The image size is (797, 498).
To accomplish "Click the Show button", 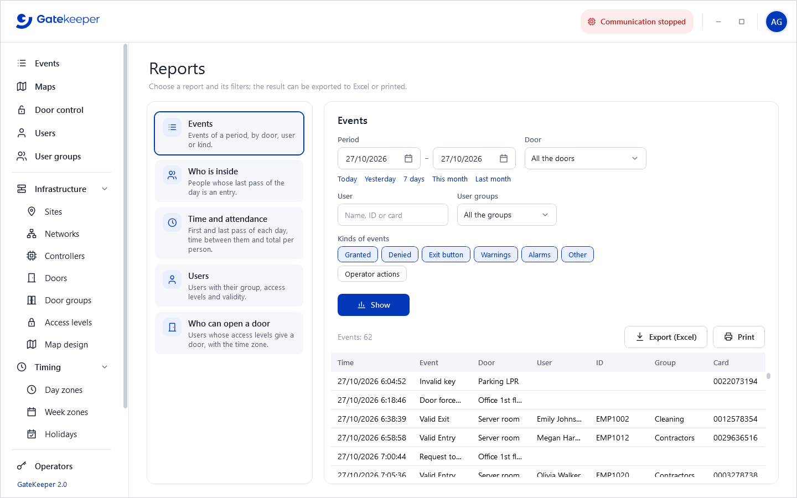I will click(374, 305).
